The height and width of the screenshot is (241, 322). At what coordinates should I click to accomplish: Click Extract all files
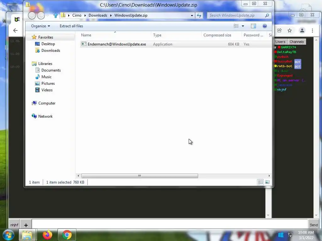[x=71, y=26]
